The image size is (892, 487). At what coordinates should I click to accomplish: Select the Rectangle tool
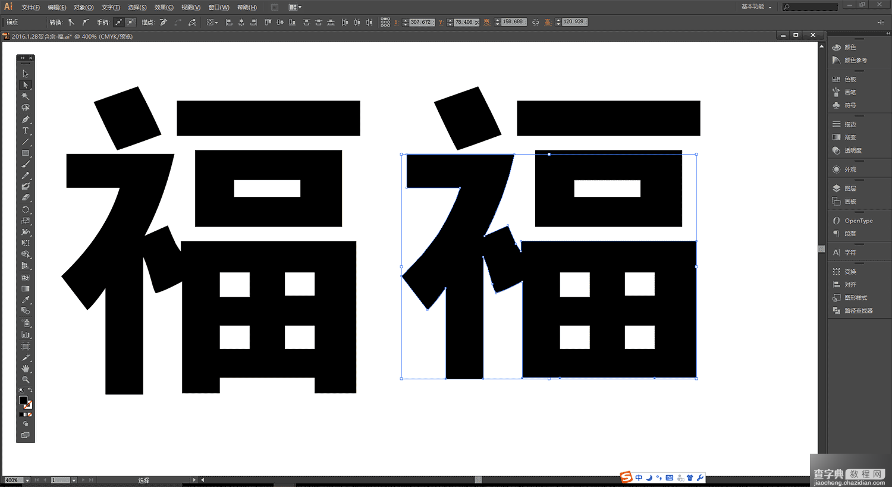[26, 153]
